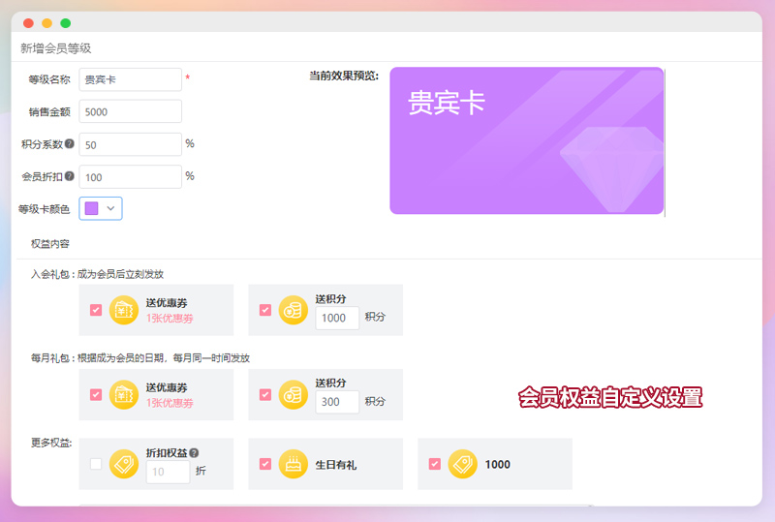This screenshot has height=522, width=775.
Task: Click the yellow minimize window button
Action: tap(46, 23)
